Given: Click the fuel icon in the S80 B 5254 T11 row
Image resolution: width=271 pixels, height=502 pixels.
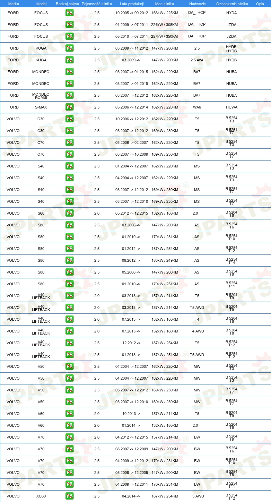Looking at the screenshot, I should (69, 284).
